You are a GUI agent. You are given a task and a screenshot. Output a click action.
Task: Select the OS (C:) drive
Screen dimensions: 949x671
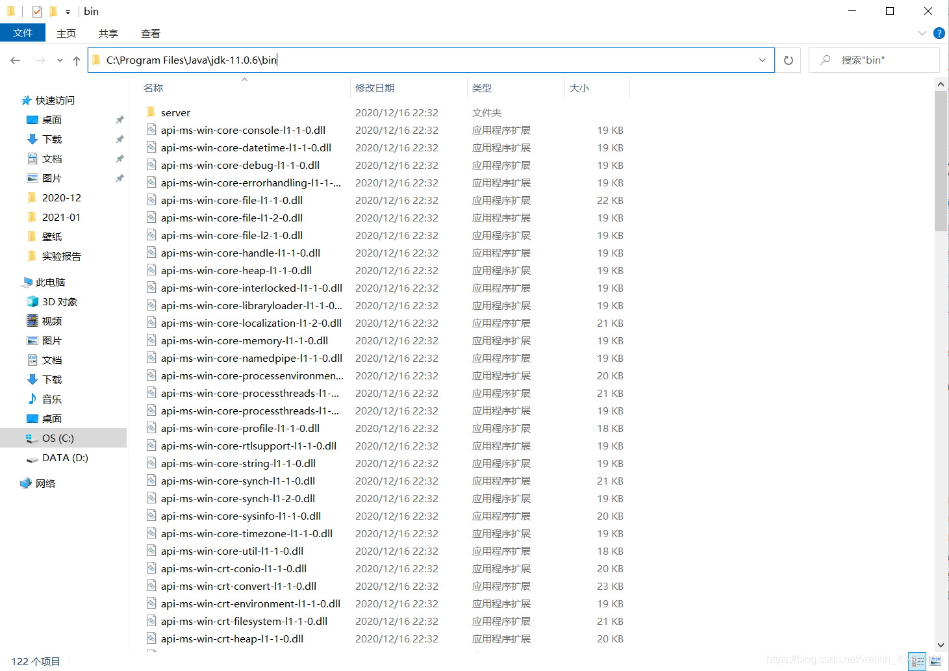(x=64, y=438)
